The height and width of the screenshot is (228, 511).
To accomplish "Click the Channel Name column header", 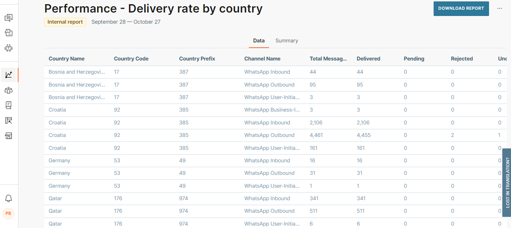I will click(x=262, y=59).
